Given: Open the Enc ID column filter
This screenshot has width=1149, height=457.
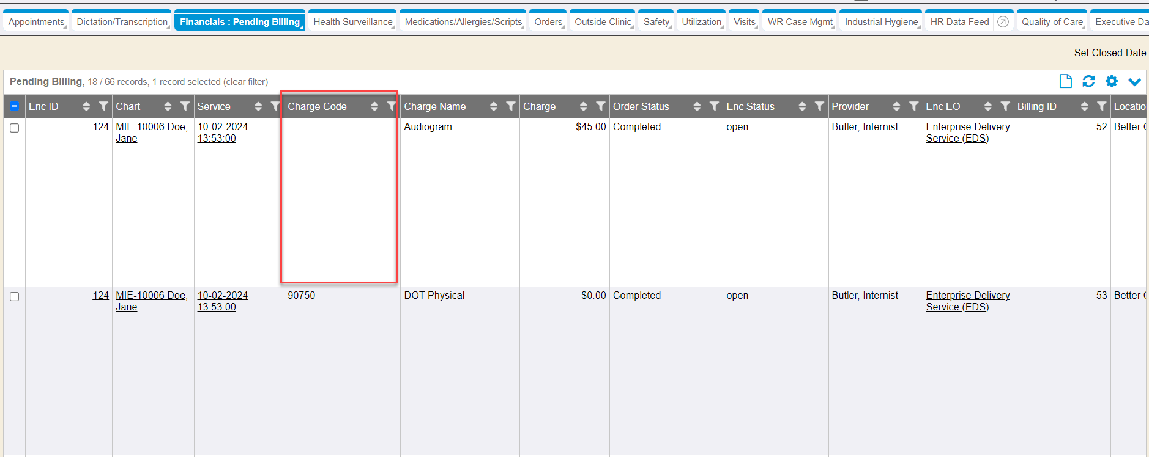Looking at the screenshot, I should pos(103,106).
